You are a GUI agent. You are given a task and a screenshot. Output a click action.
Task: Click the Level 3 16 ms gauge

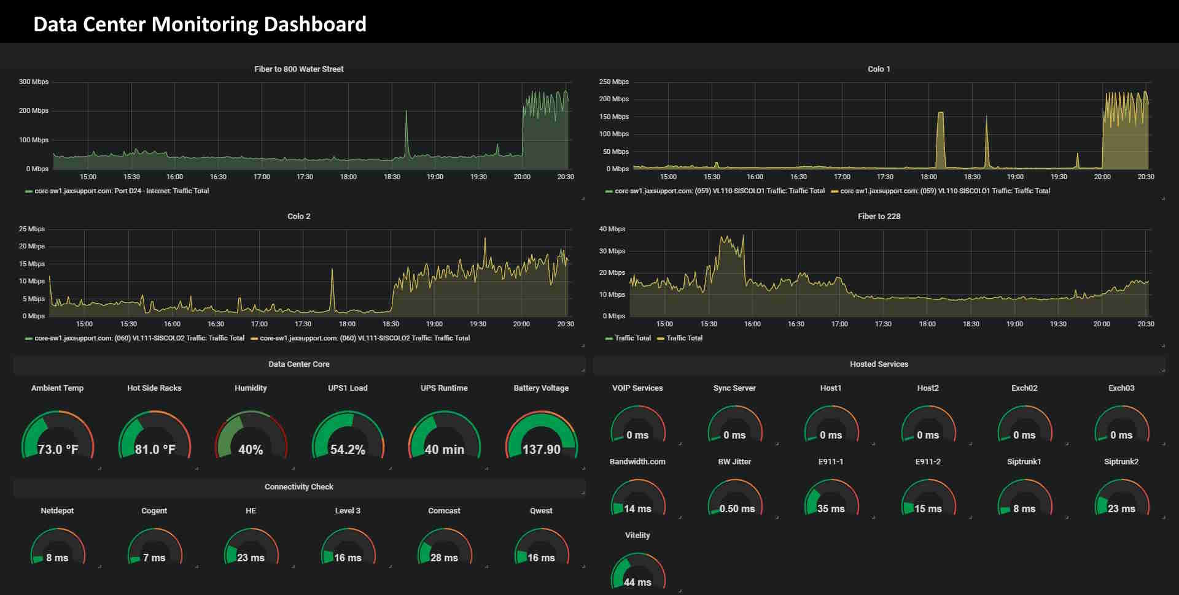[x=348, y=547]
